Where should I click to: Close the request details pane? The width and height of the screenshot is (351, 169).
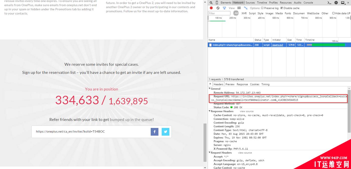[x=210, y=84]
